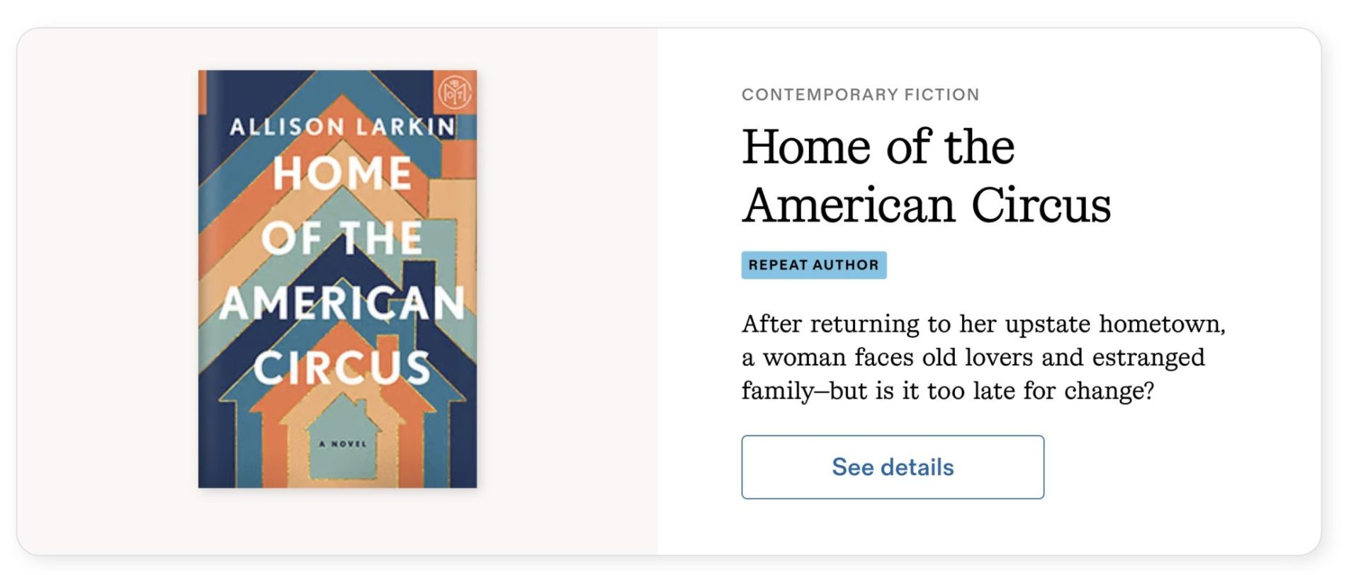Screen dimensions: 1346x575
Task: Open the Contemporary Fiction genre label
Action: coord(860,95)
